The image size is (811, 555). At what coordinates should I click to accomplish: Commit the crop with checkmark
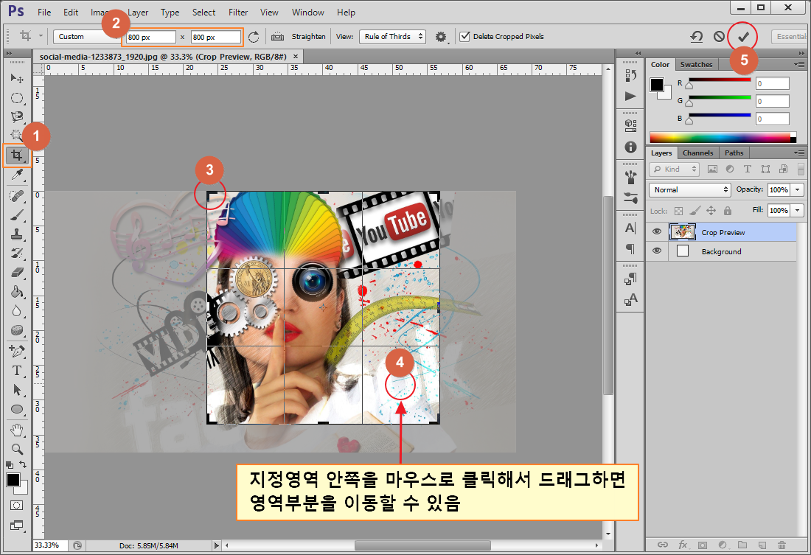pyautogui.click(x=742, y=37)
